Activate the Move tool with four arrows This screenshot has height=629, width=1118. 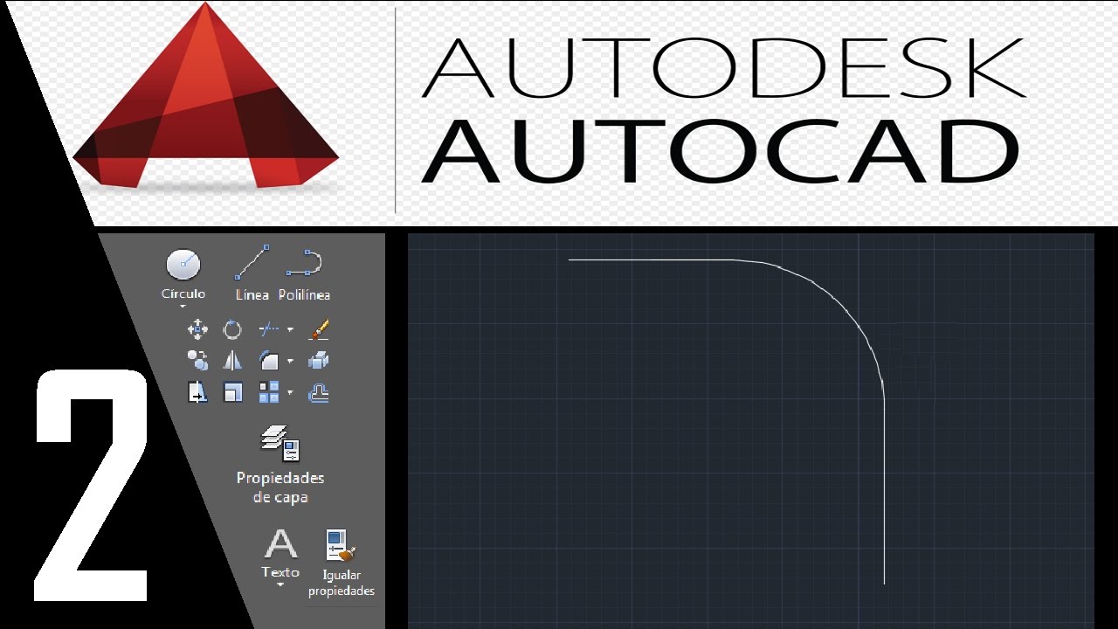click(x=197, y=329)
